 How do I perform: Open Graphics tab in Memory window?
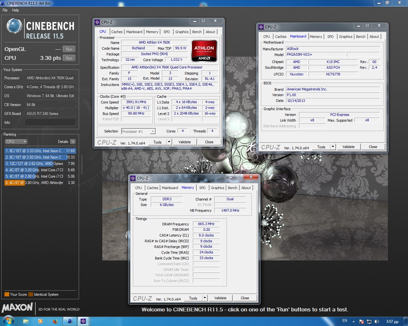pyautogui.click(x=218, y=188)
